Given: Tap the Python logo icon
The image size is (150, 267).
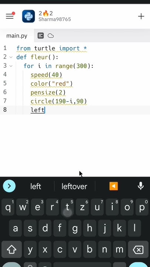Looking at the screenshot, I should tap(29, 16).
